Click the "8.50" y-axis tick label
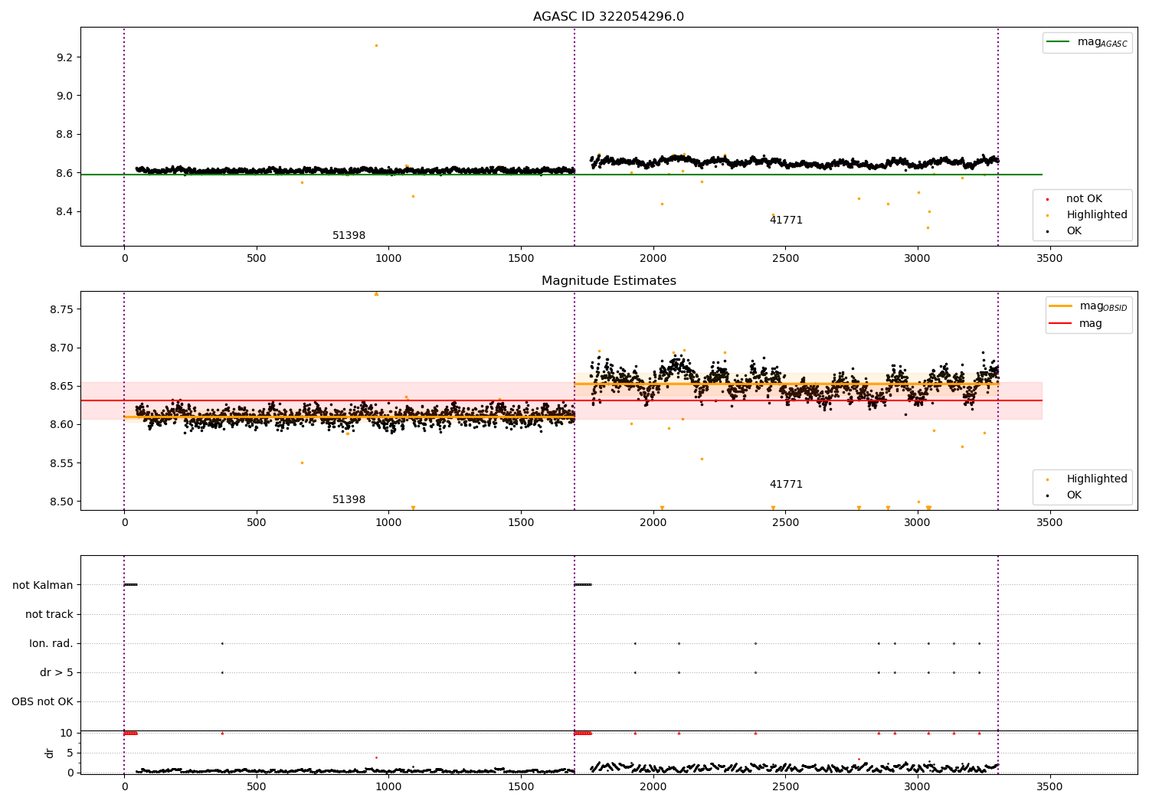 tap(61, 502)
